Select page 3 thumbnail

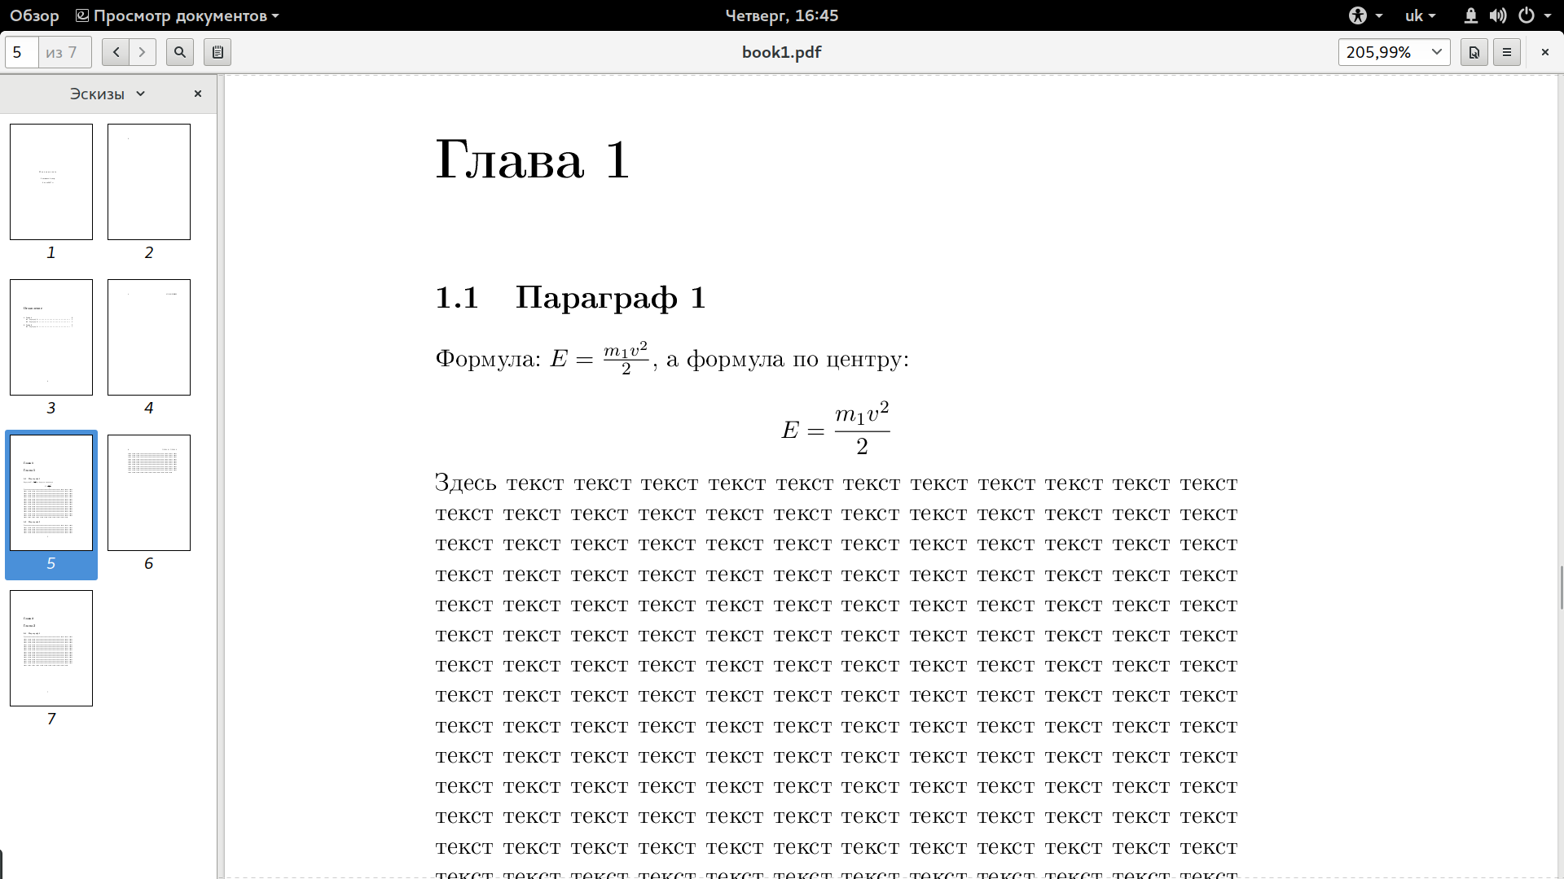(51, 337)
